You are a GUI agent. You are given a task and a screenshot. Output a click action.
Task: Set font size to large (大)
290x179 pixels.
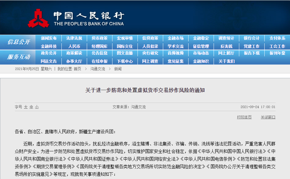tap(26, 107)
